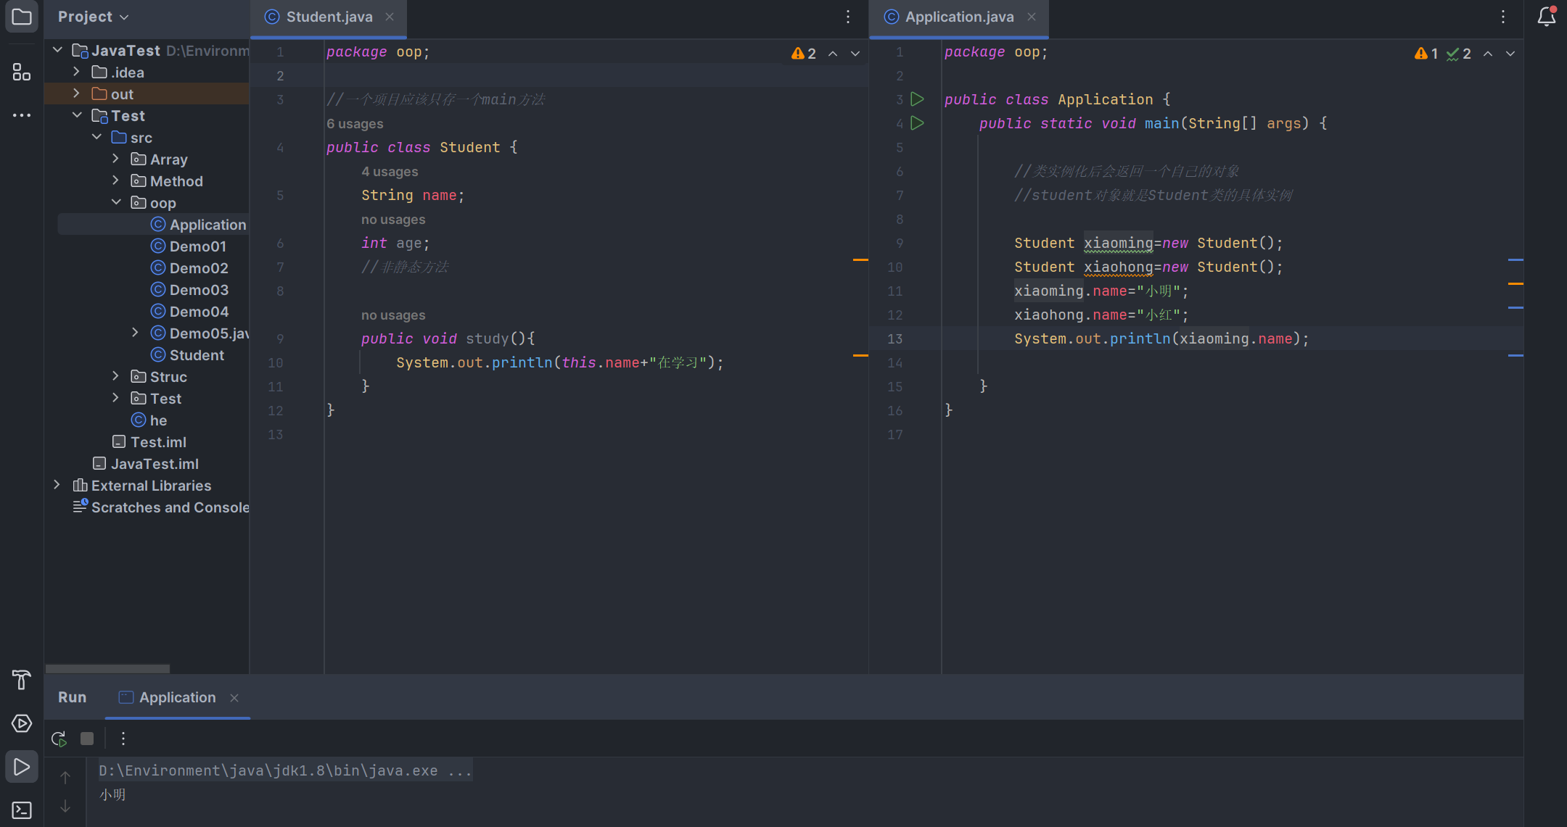The image size is (1567, 827).
Task: Open the Build hammer tool window
Action: [x=22, y=680]
